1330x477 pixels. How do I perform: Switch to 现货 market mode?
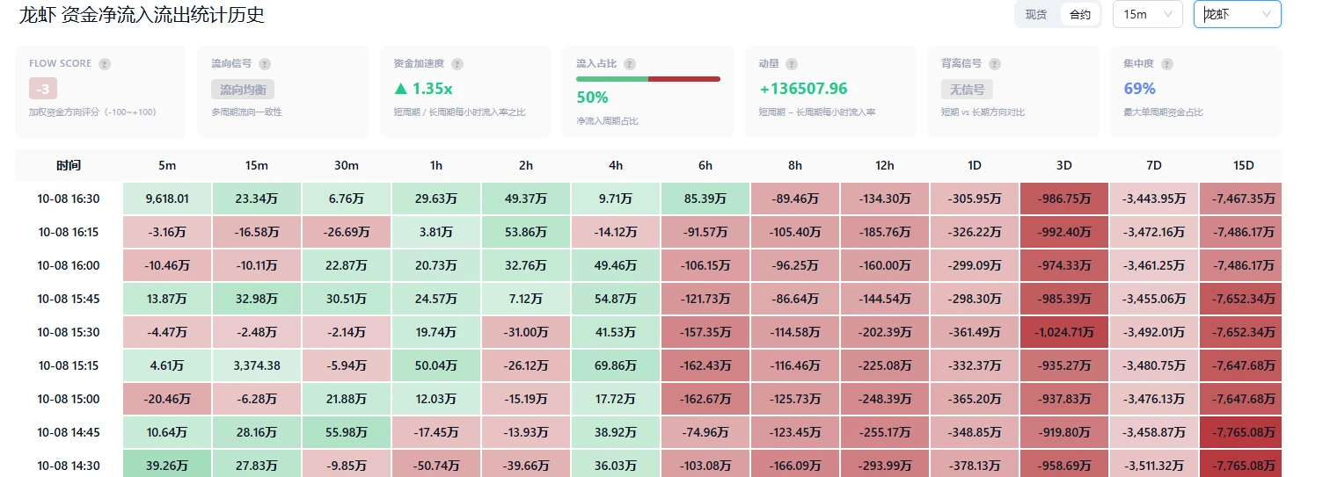tap(1036, 14)
